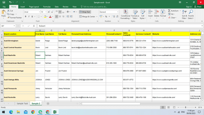Click the horizontal scrollbar thumb

pyautogui.click(x=111, y=104)
